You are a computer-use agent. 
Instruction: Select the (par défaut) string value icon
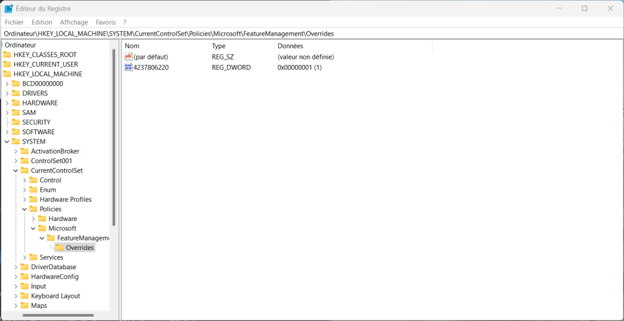128,57
